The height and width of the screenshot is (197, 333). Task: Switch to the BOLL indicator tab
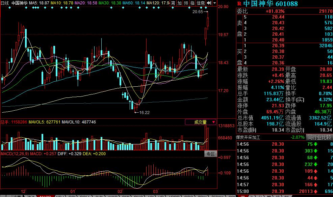[85, 196]
